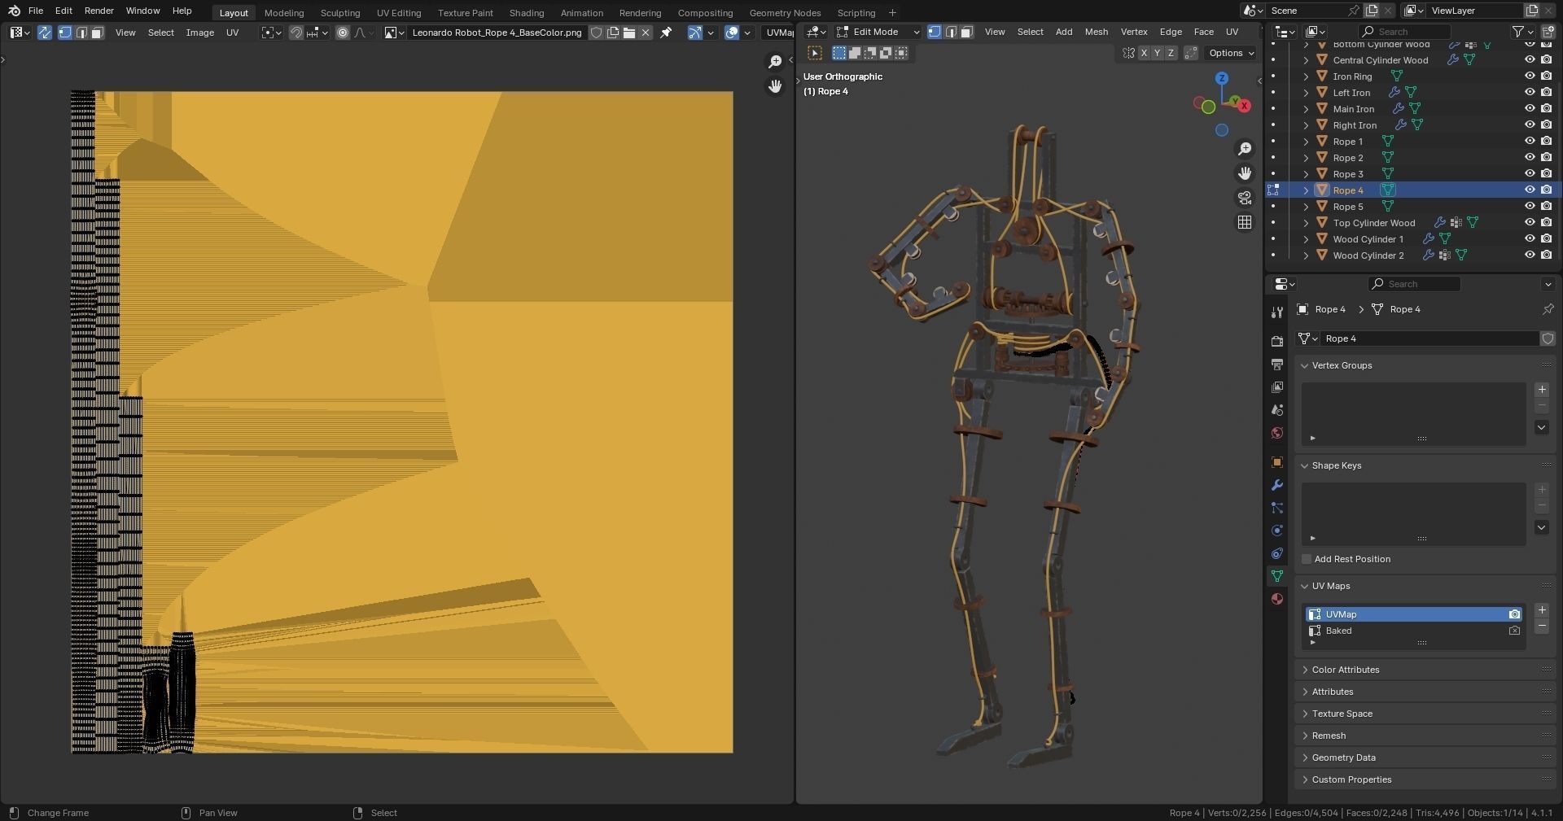Toggle camera view icon in 3D viewport

[1245, 198]
